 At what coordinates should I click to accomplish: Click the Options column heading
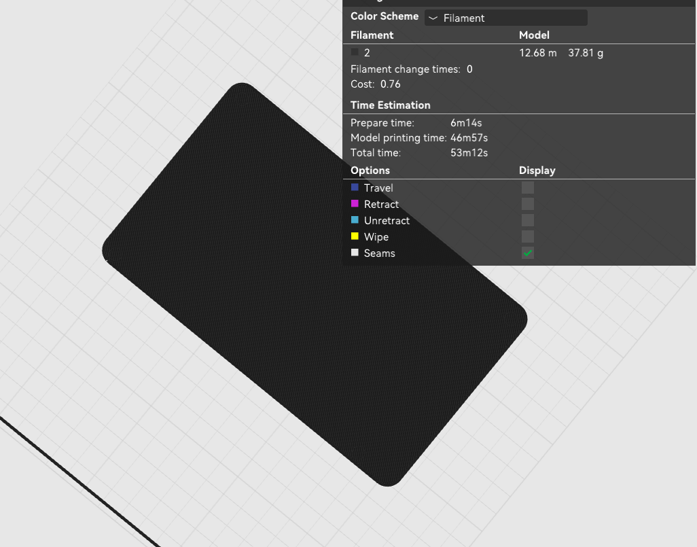(x=370, y=171)
